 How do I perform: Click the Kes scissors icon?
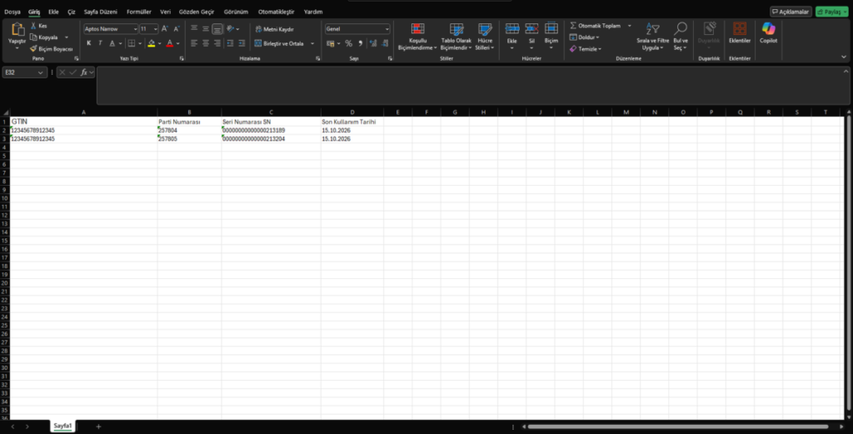point(33,26)
